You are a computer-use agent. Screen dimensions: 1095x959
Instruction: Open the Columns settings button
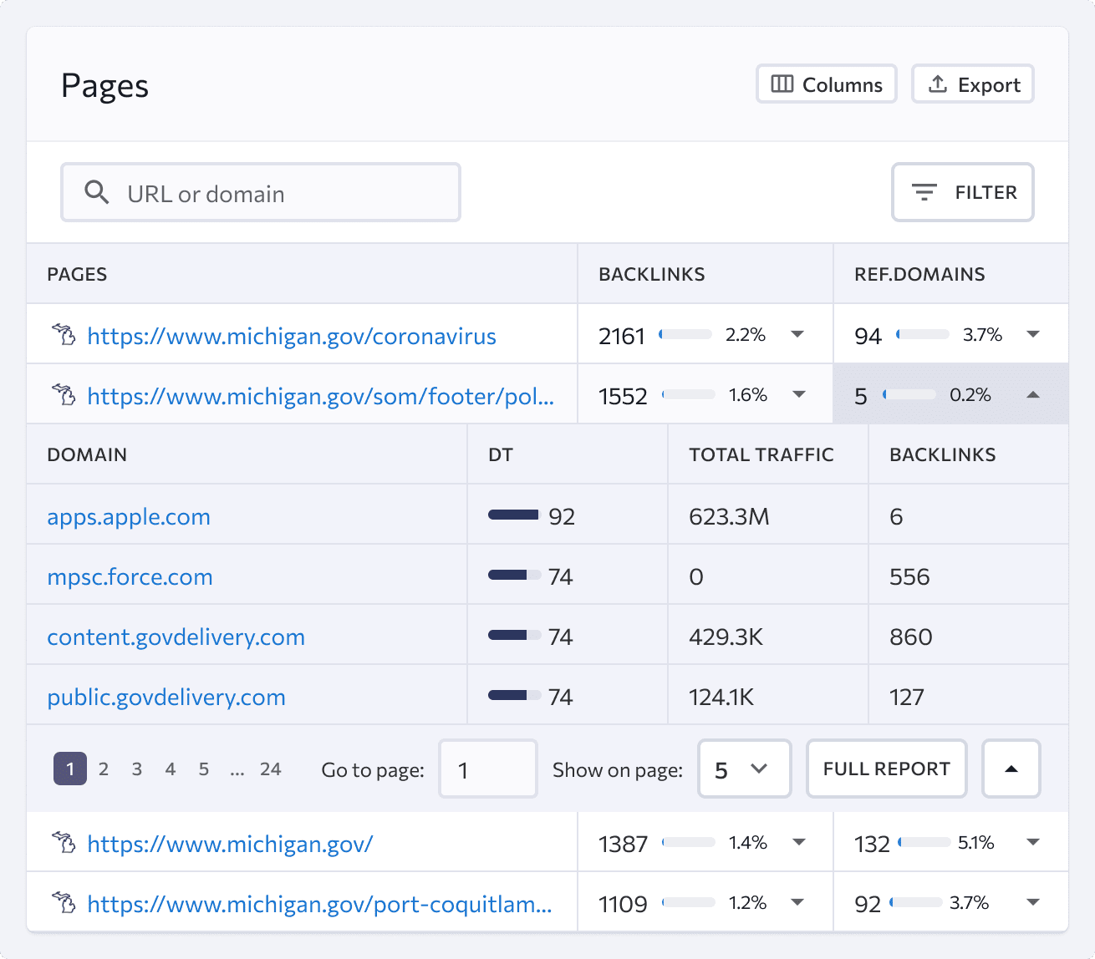[827, 84]
